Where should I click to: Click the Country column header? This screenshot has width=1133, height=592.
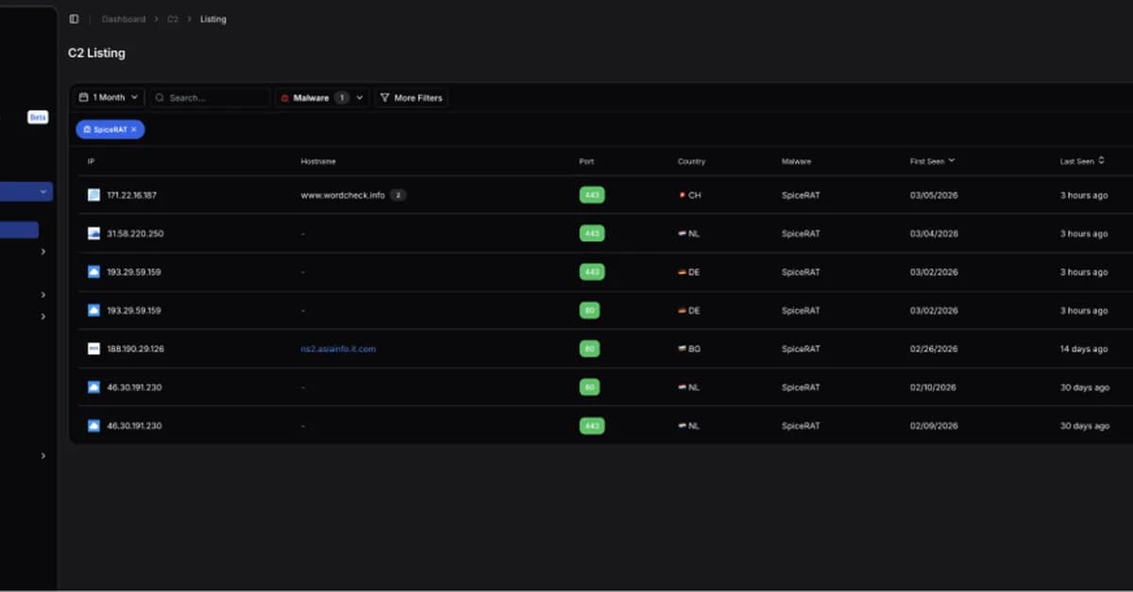click(691, 161)
